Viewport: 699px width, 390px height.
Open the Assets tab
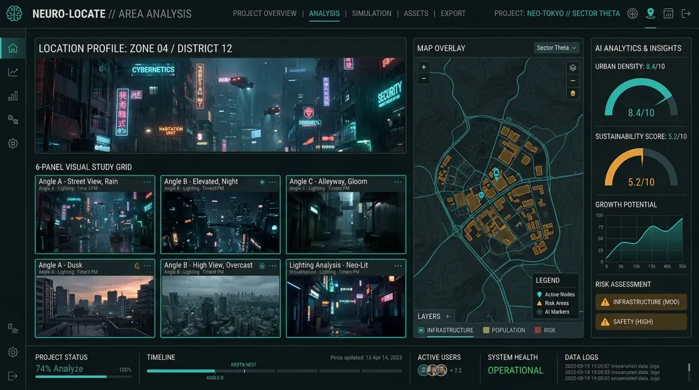[416, 13]
